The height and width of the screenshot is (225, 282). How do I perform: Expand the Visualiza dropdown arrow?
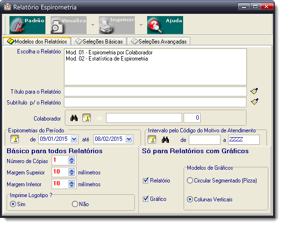93,25
